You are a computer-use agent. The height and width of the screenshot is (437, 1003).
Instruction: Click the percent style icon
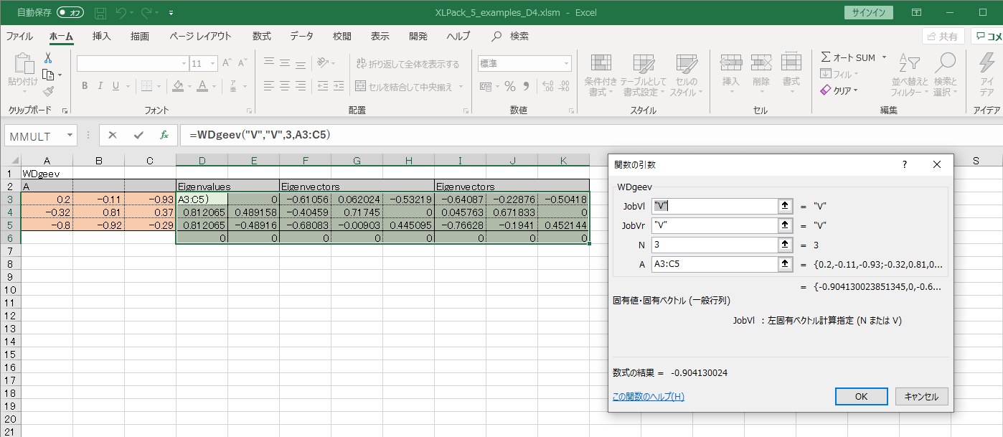510,87
